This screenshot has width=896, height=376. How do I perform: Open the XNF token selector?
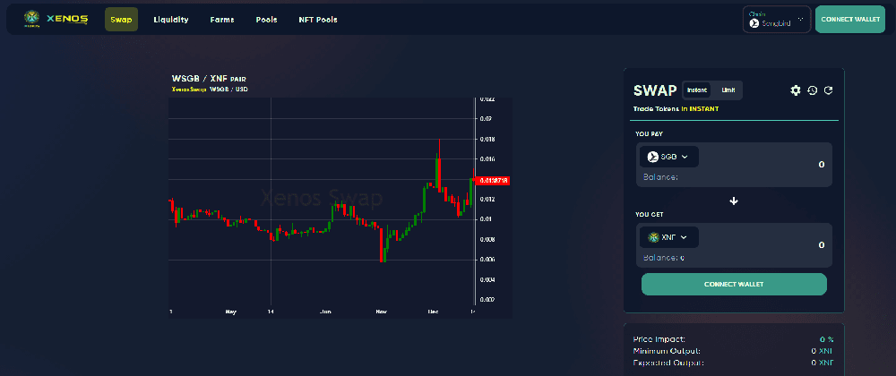pyautogui.click(x=669, y=237)
